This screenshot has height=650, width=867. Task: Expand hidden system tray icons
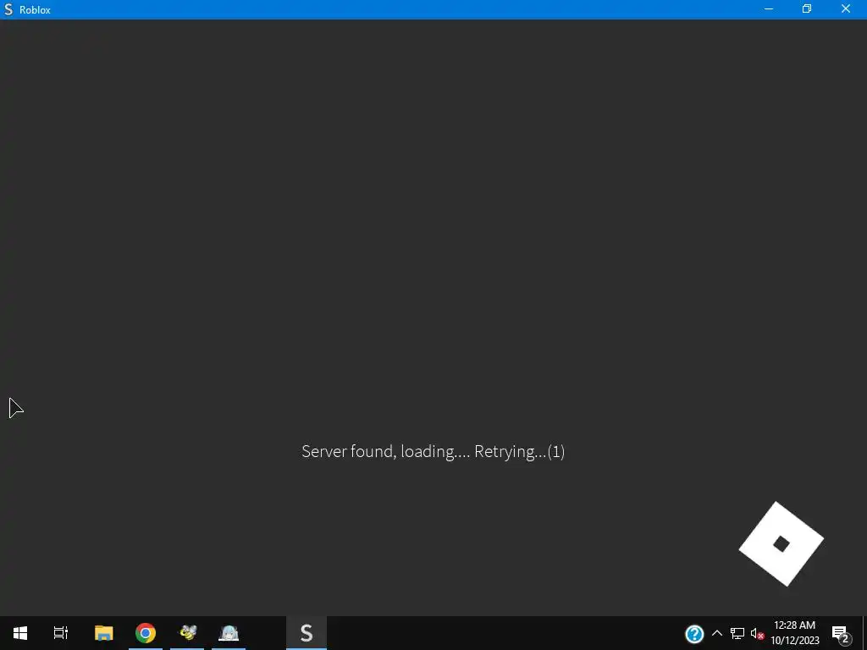click(x=716, y=633)
